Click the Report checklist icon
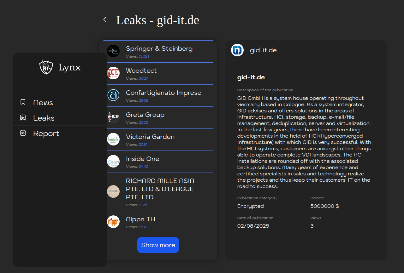Viewport: 404px width, 273px height. (x=23, y=133)
